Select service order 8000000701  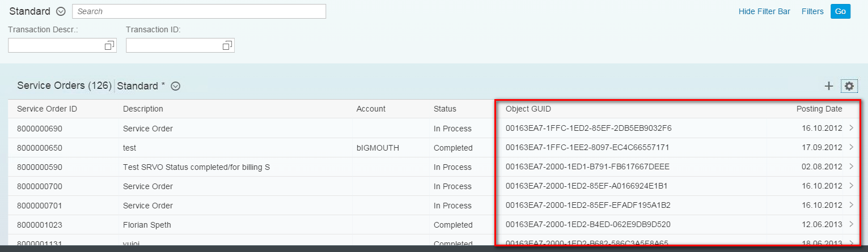(x=40, y=206)
